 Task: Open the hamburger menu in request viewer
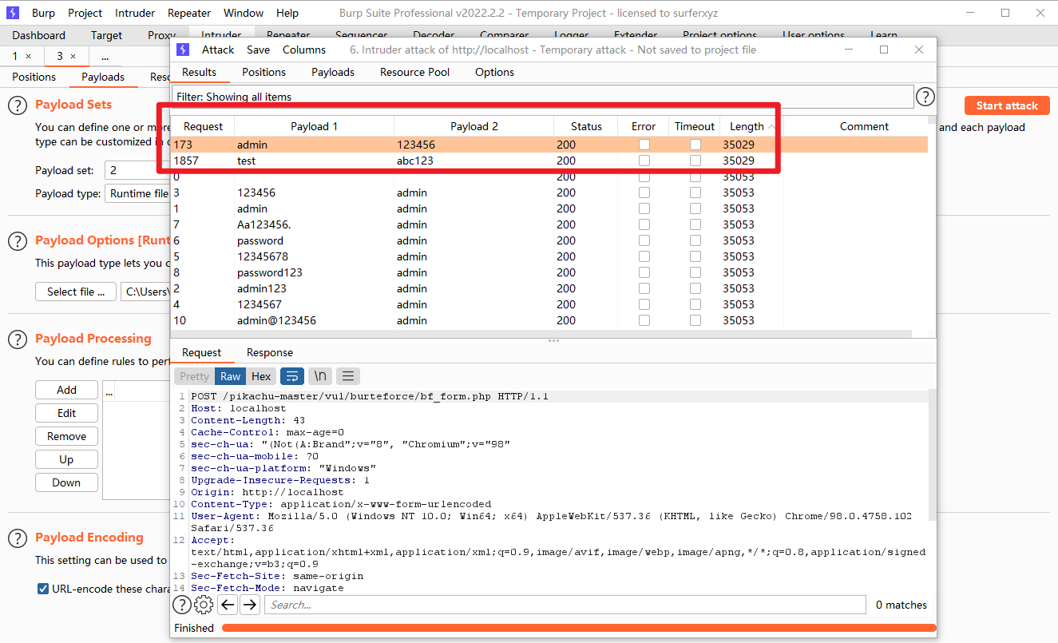pos(348,376)
